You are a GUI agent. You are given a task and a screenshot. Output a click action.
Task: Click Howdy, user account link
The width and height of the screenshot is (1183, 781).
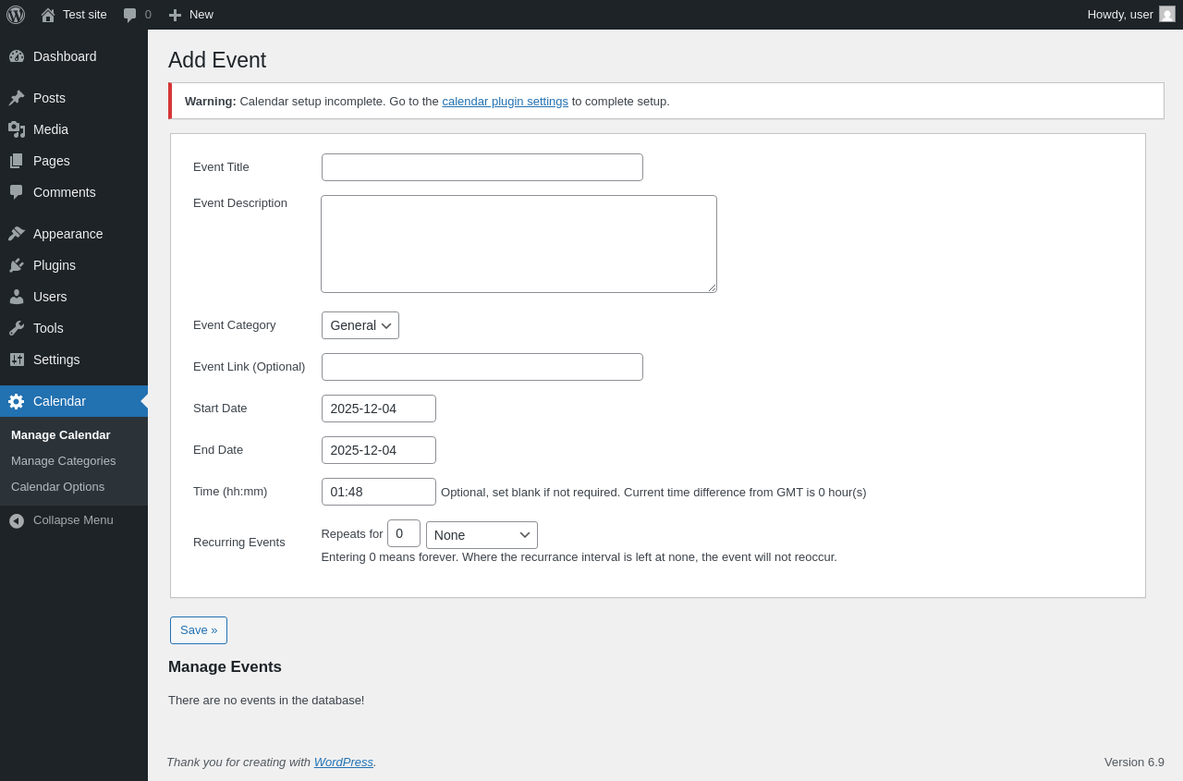1120,15
